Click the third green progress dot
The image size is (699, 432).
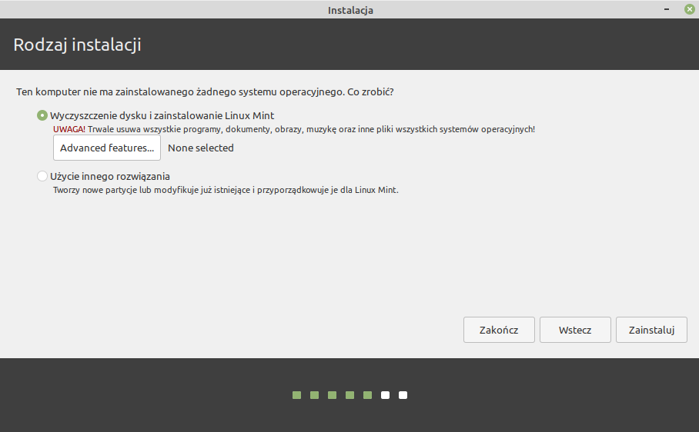tap(332, 395)
